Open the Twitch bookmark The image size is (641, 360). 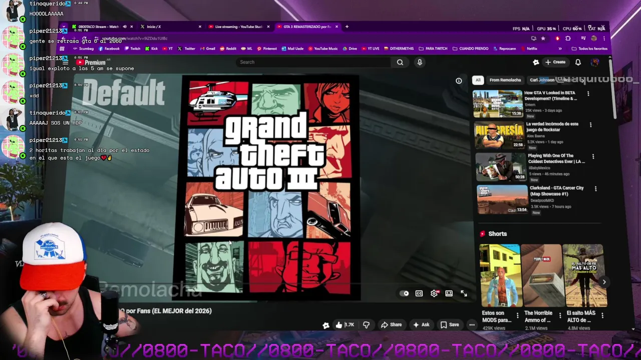click(x=132, y=48)
